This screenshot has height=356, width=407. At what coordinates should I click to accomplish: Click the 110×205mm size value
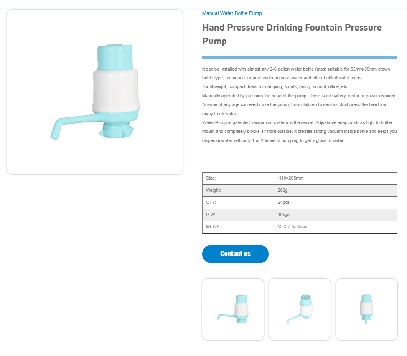coord(291,178)
